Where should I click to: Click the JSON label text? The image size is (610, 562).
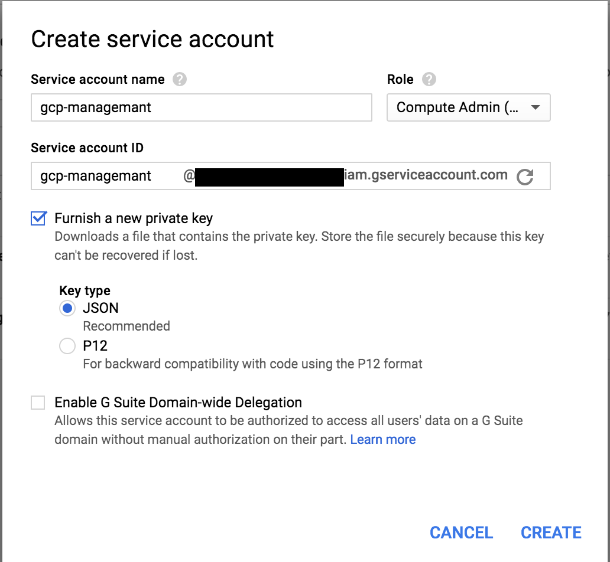pyautogui.click(x=100, y=308)
